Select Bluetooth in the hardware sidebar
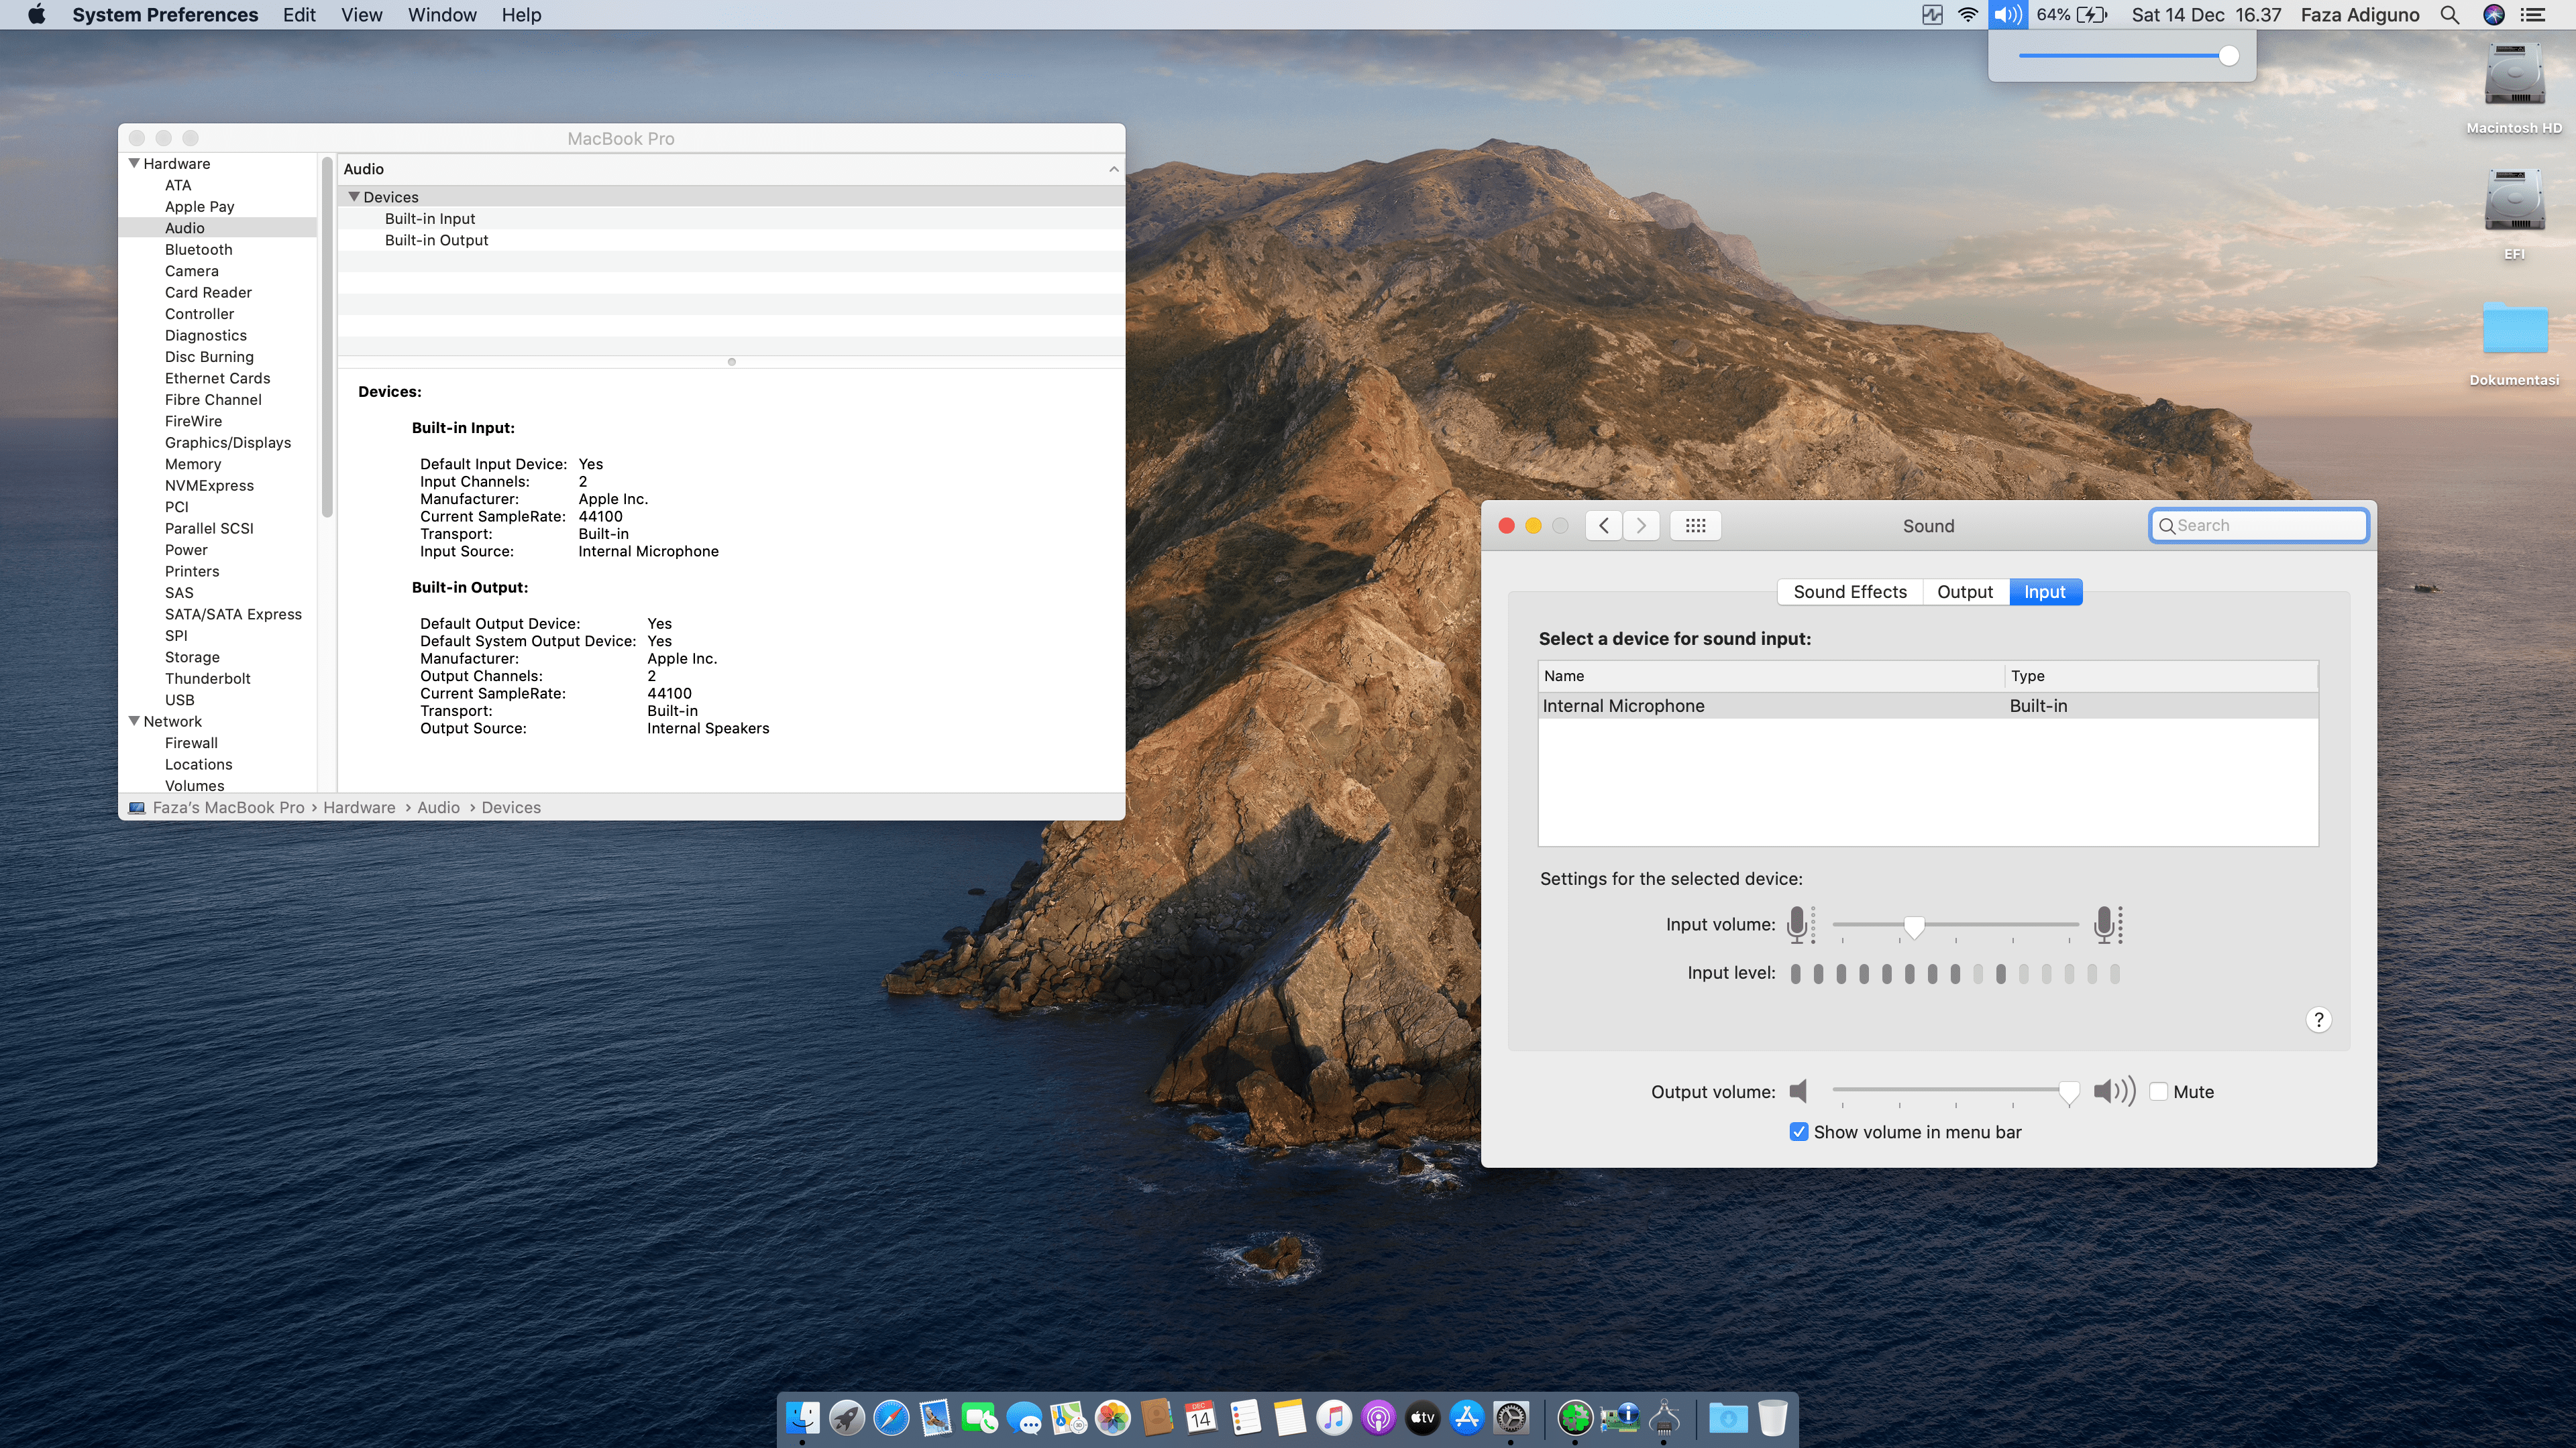This screenshot has width=2576, height=1448. click(198, 249)
